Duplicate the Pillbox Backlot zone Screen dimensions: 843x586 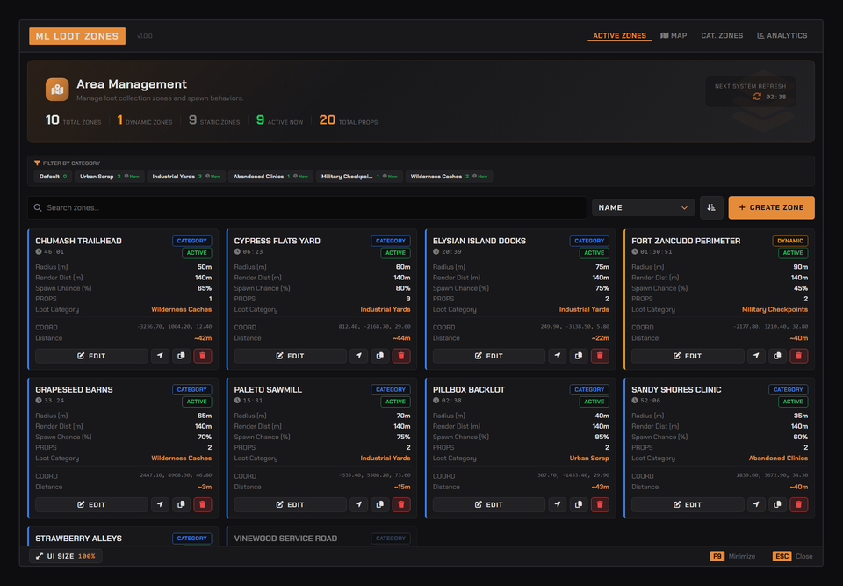[x=579, y=504]
